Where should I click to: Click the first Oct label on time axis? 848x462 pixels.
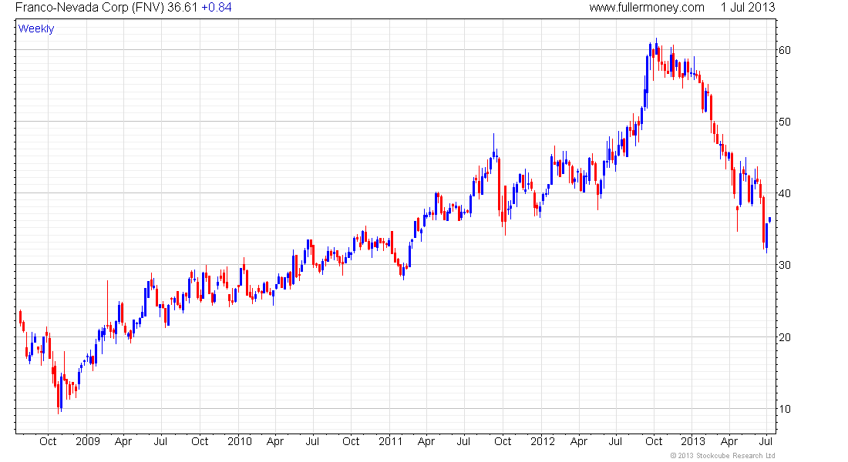pos(48,441)
